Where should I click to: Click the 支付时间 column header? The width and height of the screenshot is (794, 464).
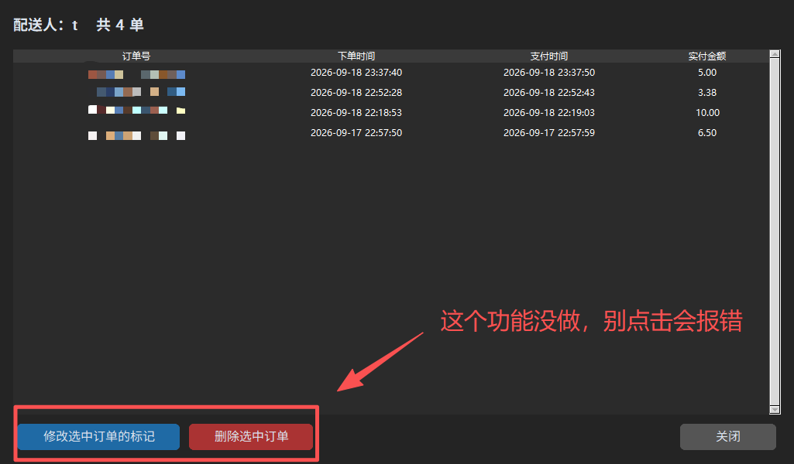coord(549,56)
